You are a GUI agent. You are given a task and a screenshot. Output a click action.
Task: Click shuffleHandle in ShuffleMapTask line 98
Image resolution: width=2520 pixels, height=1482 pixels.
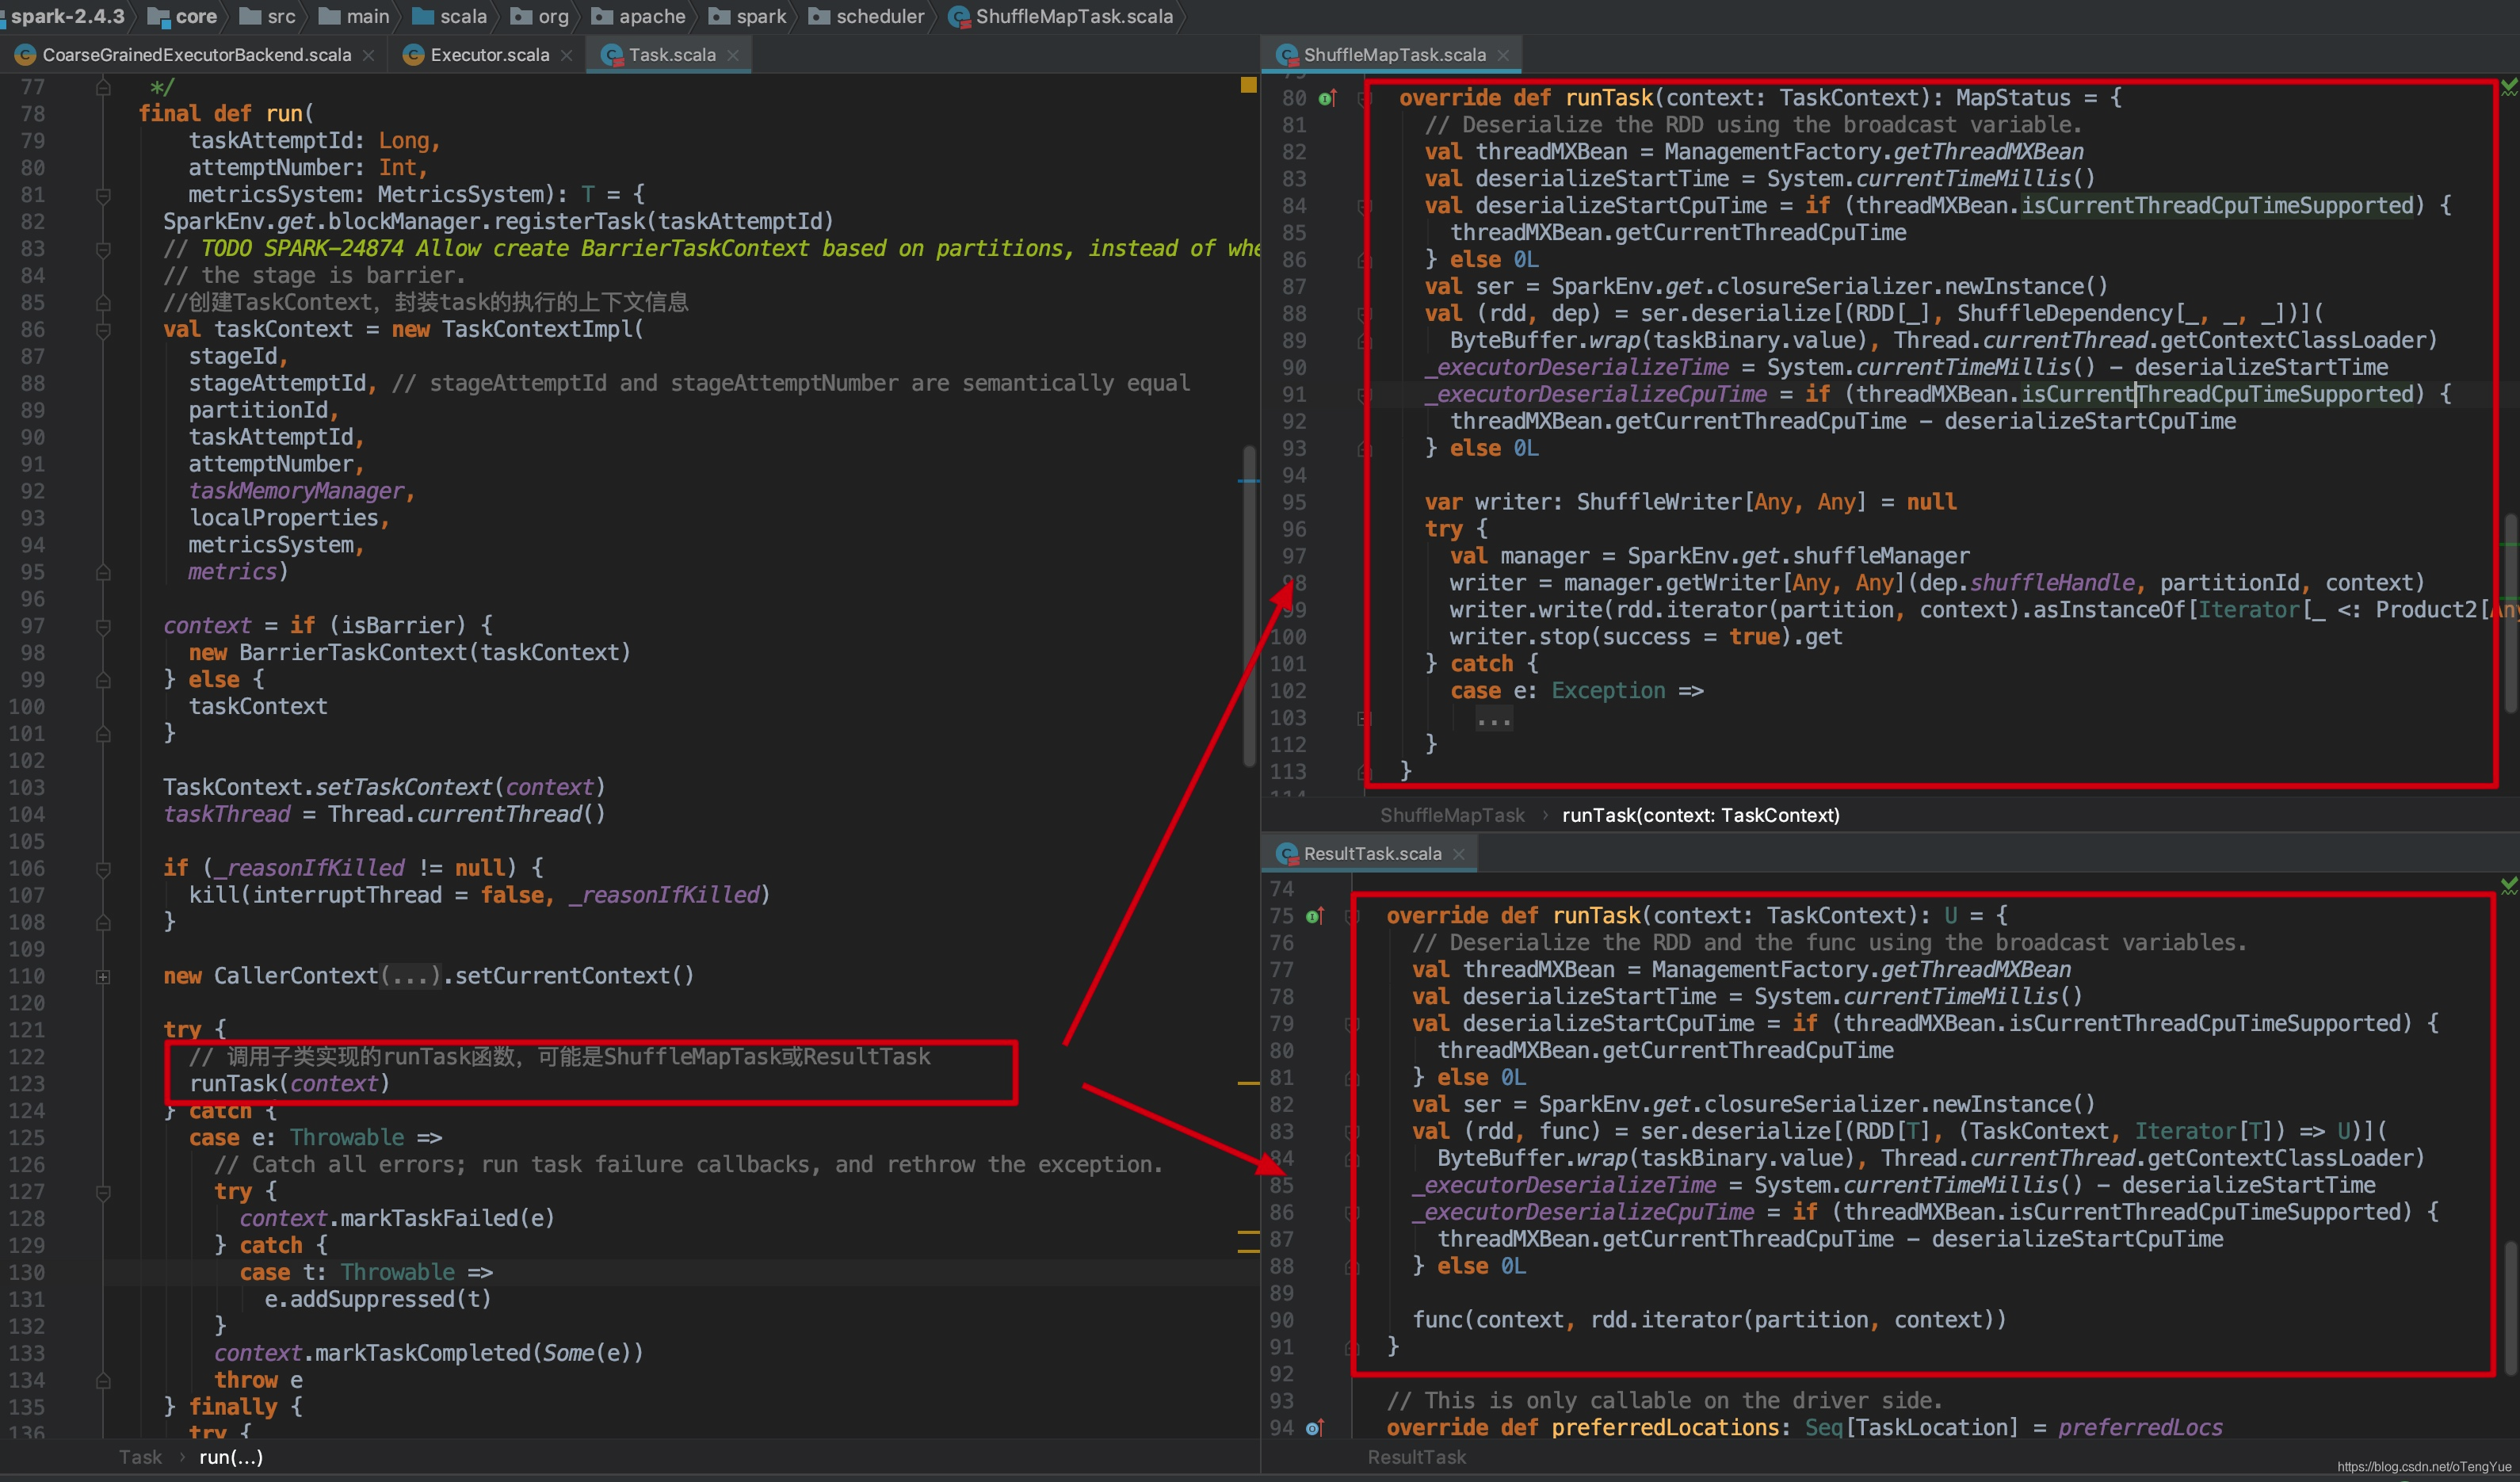tap(2052, 583)
